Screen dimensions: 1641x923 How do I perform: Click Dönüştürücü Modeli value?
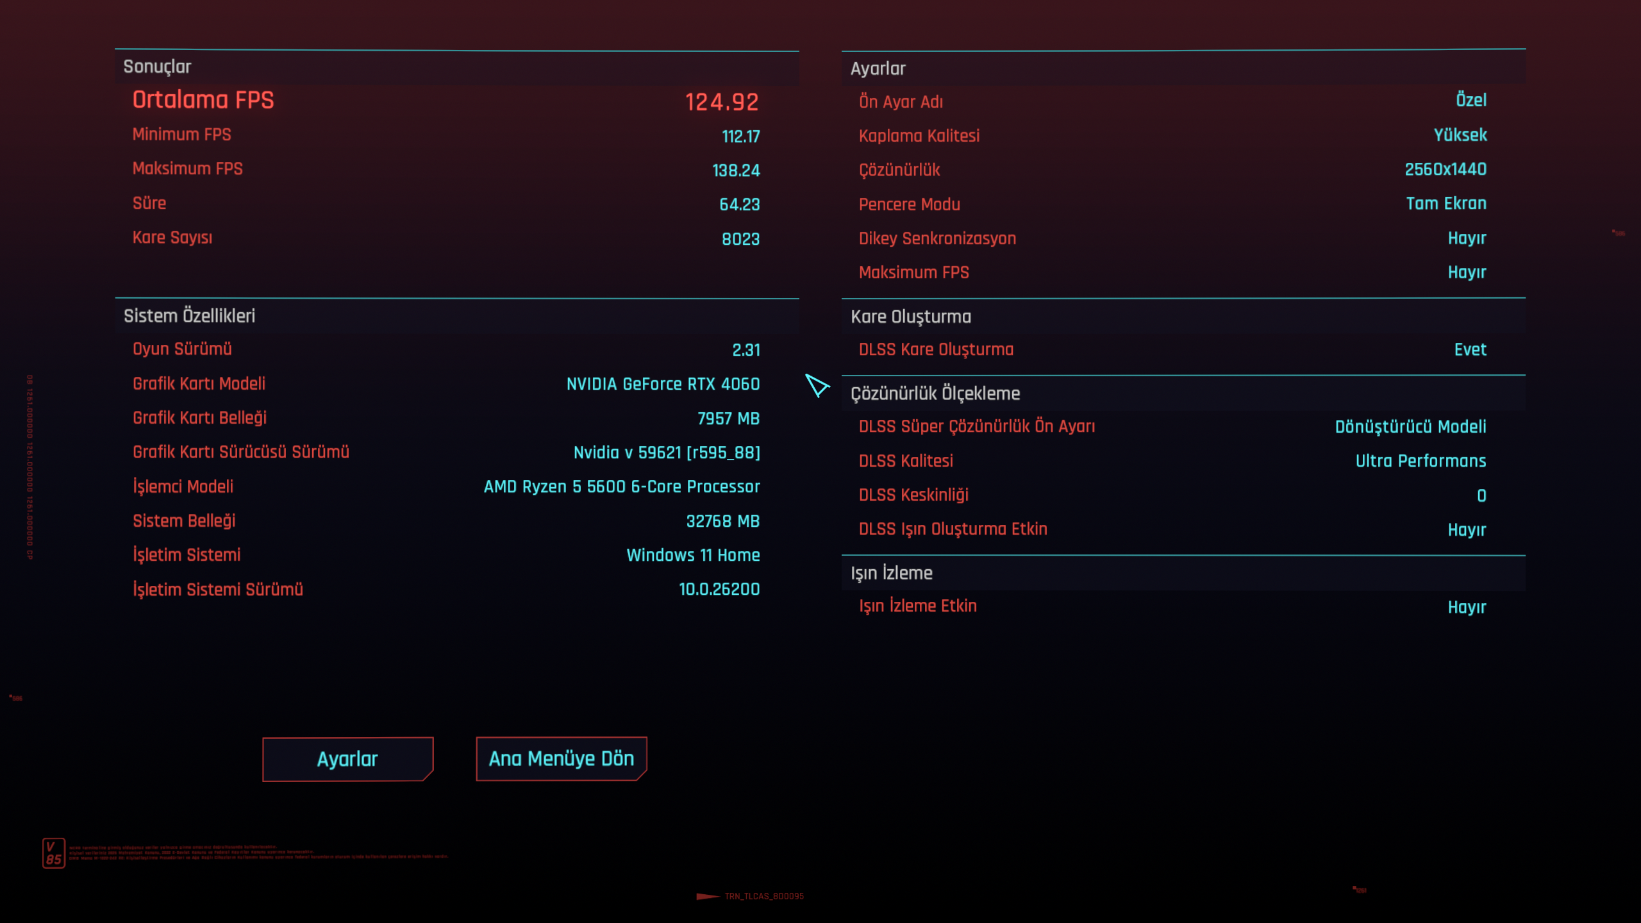pos(1410,427)
